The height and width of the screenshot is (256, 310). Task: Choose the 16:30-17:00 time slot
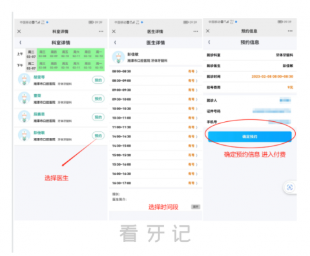pos(156,183)
